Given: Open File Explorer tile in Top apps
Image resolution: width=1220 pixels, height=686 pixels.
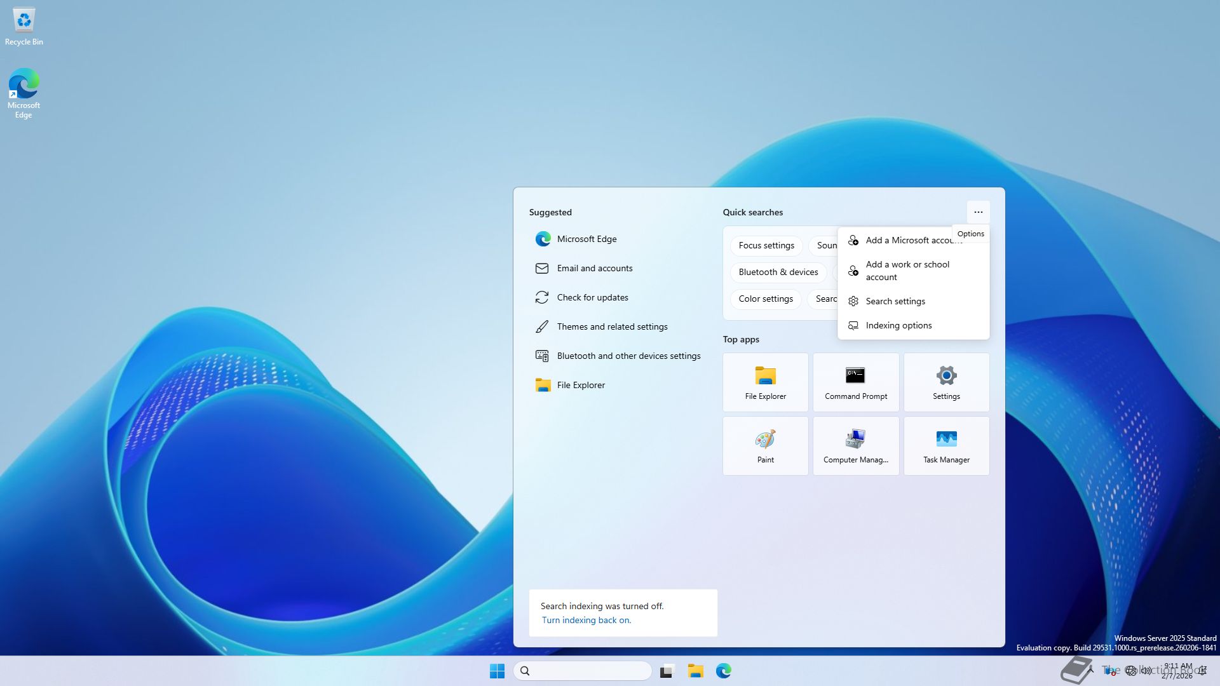Looking at the screenshot, I should [x=765, y=382].
